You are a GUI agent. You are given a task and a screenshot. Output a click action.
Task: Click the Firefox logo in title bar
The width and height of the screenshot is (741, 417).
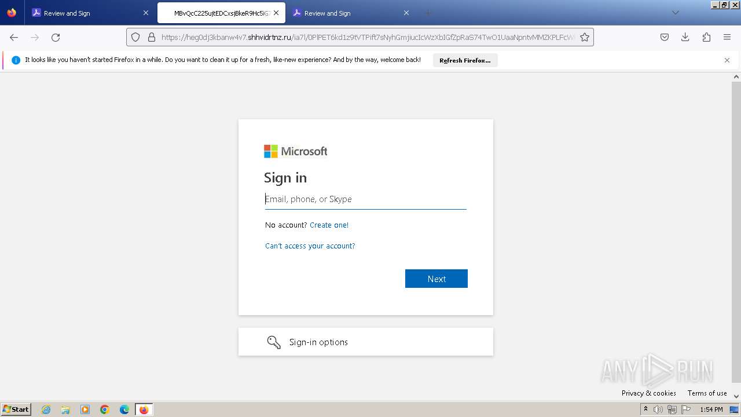pos(12,13)
